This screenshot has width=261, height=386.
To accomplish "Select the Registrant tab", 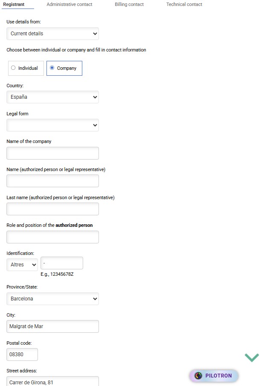I will 14,5.
